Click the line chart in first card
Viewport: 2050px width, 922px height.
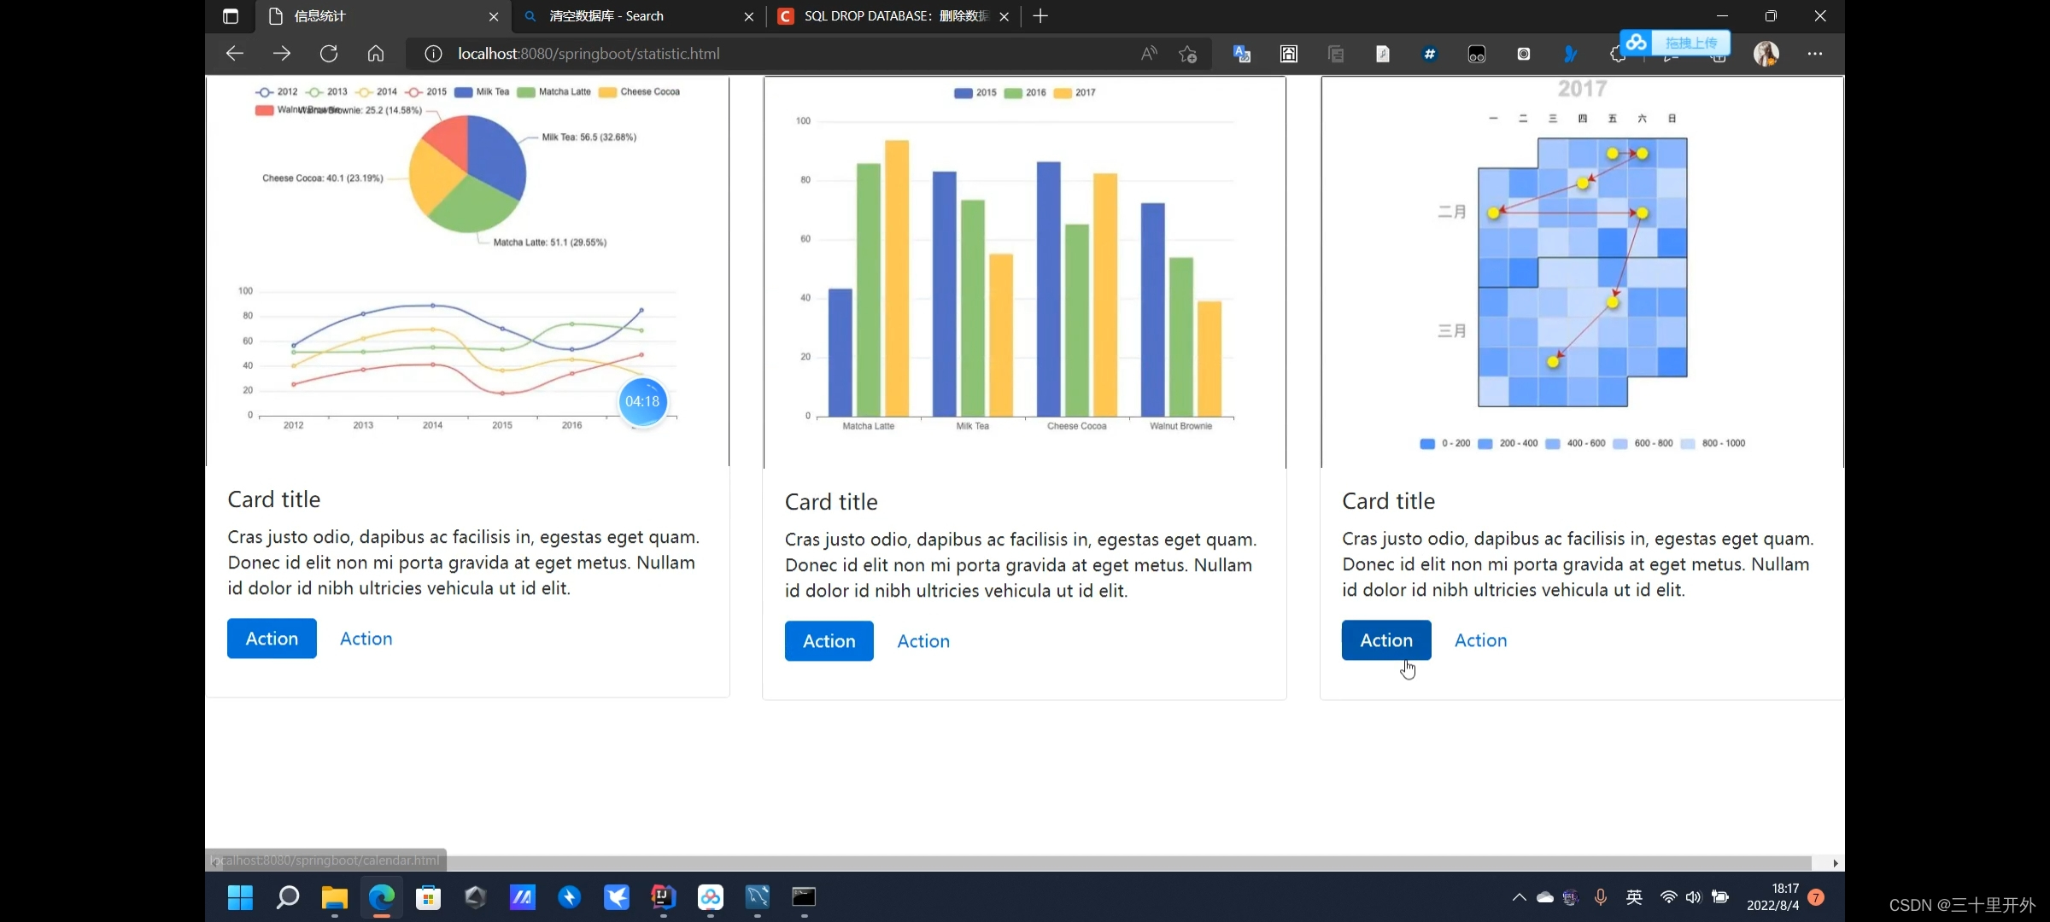click(458, 353)
